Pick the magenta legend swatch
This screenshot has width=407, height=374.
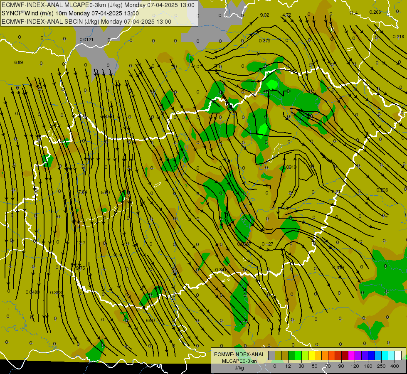click(x=352, y=355)
